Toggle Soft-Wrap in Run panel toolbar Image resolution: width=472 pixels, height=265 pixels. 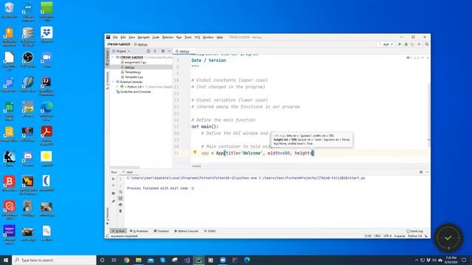pos(120,191)
